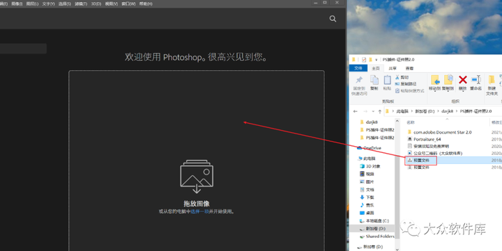The width and height of the screenshot is (502, 251).
Task: Select 本地磁盘 (C:) in the navigation pane
Action: 377,220
